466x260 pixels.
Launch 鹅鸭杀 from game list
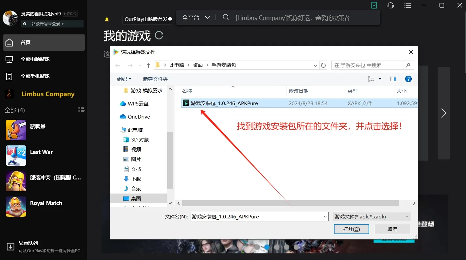click(x=44, y=130)
